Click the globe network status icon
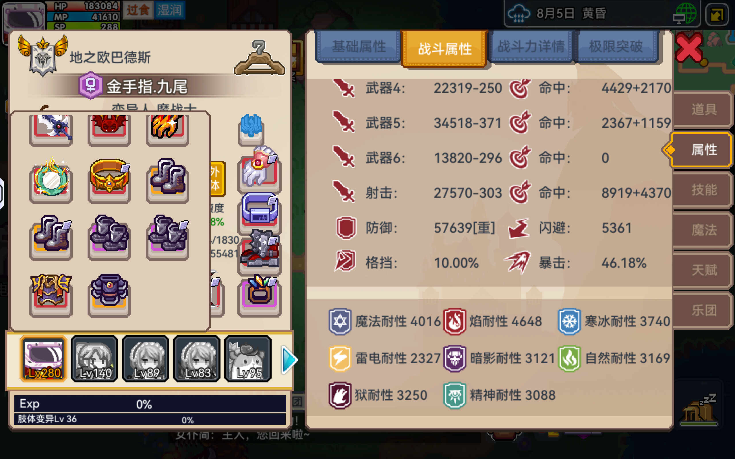This screenshot has height=459, width=735. (685, 14)
